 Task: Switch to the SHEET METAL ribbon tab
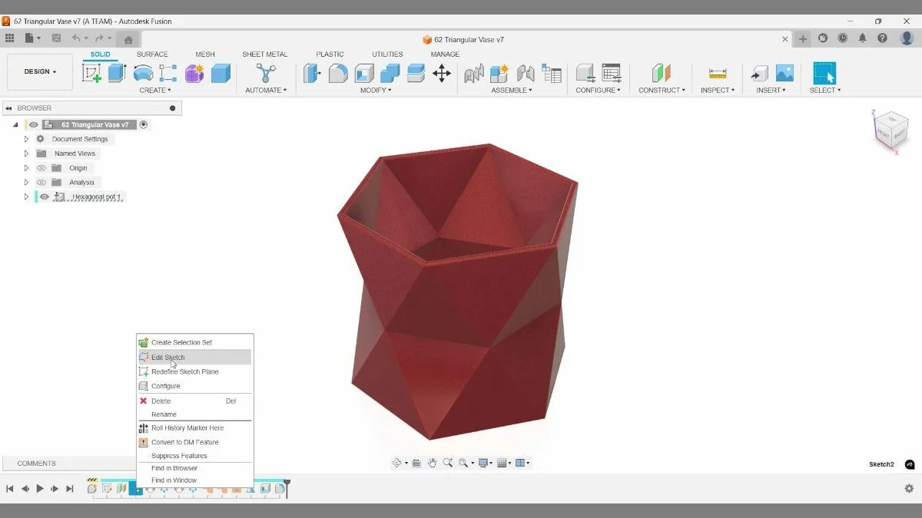(264, 54)
